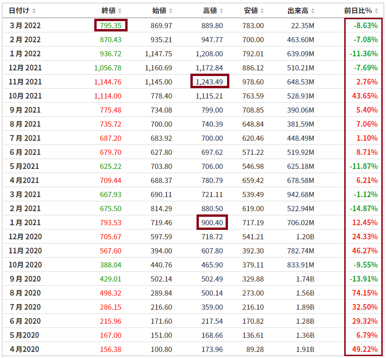The image size is (386, 358).
Task: Select the 6.21% change cell
Action: point(367,180)
